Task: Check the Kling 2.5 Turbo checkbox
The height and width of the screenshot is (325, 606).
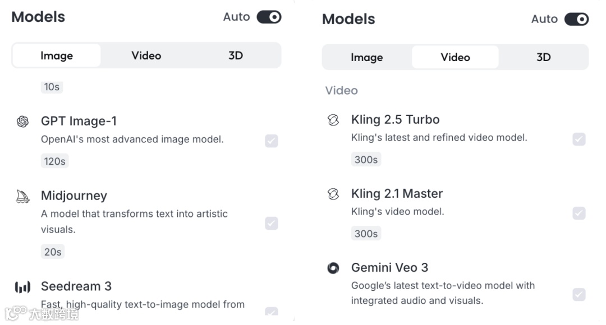Action: click(x=579, y=139)
